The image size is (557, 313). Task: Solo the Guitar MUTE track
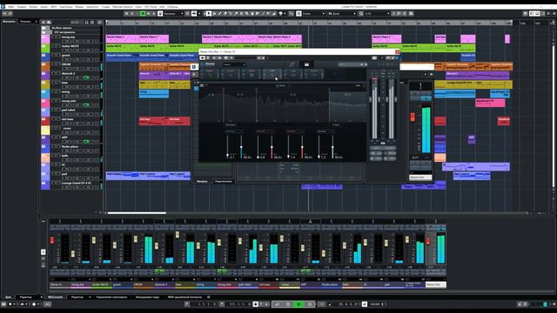58,46
